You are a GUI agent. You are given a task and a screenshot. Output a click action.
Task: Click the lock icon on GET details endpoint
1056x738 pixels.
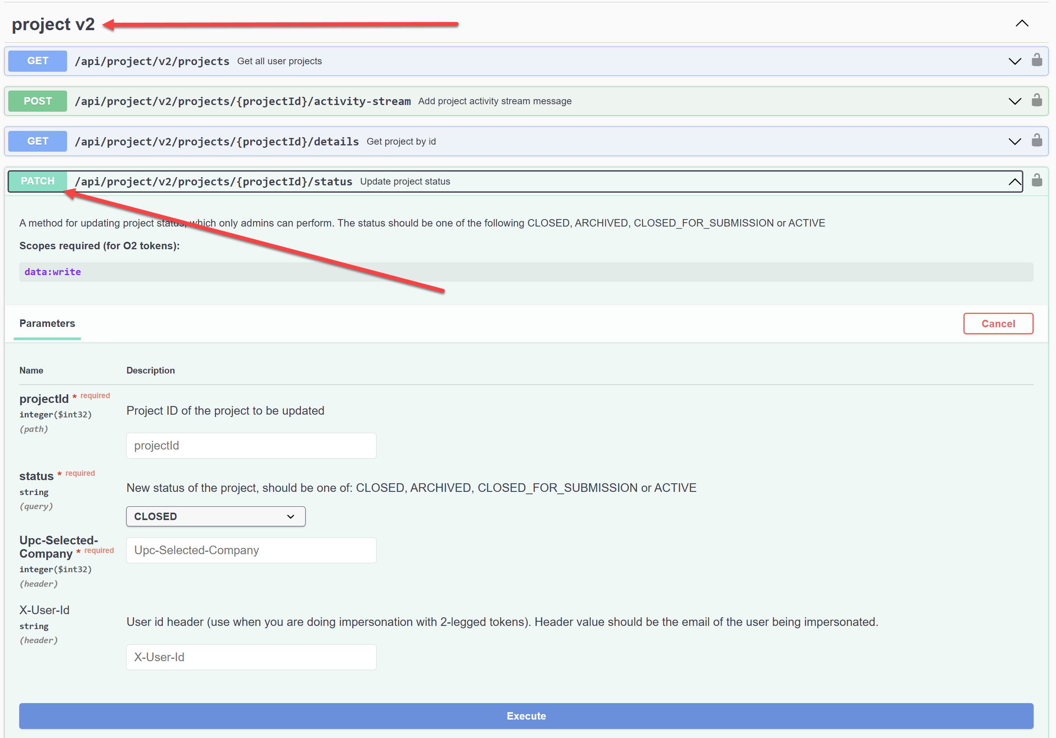coord(1037,141)
